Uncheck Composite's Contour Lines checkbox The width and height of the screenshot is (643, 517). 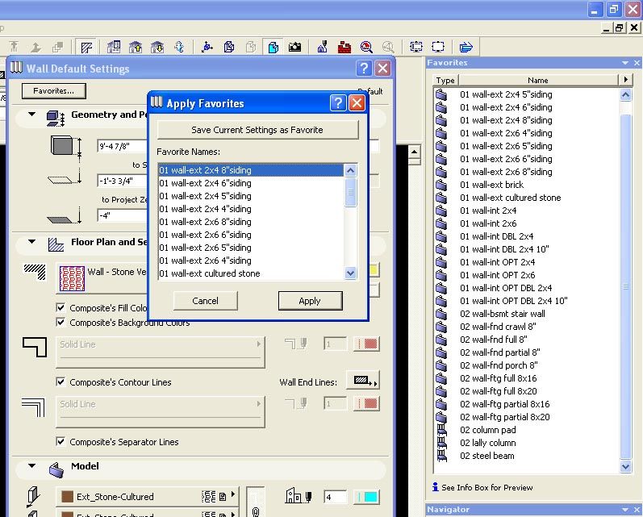point(61,382)
